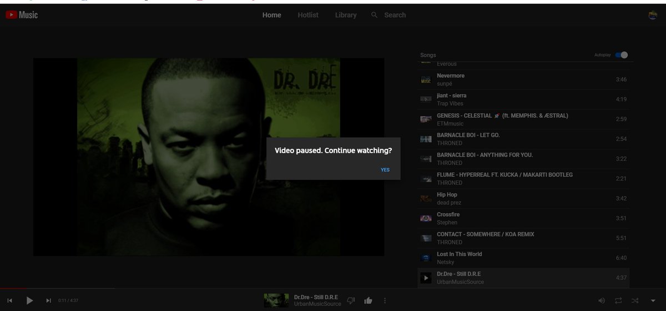The height and width of the screenshot is (311, 666).
Task: Toggle repeat mode
Action: 618,300
